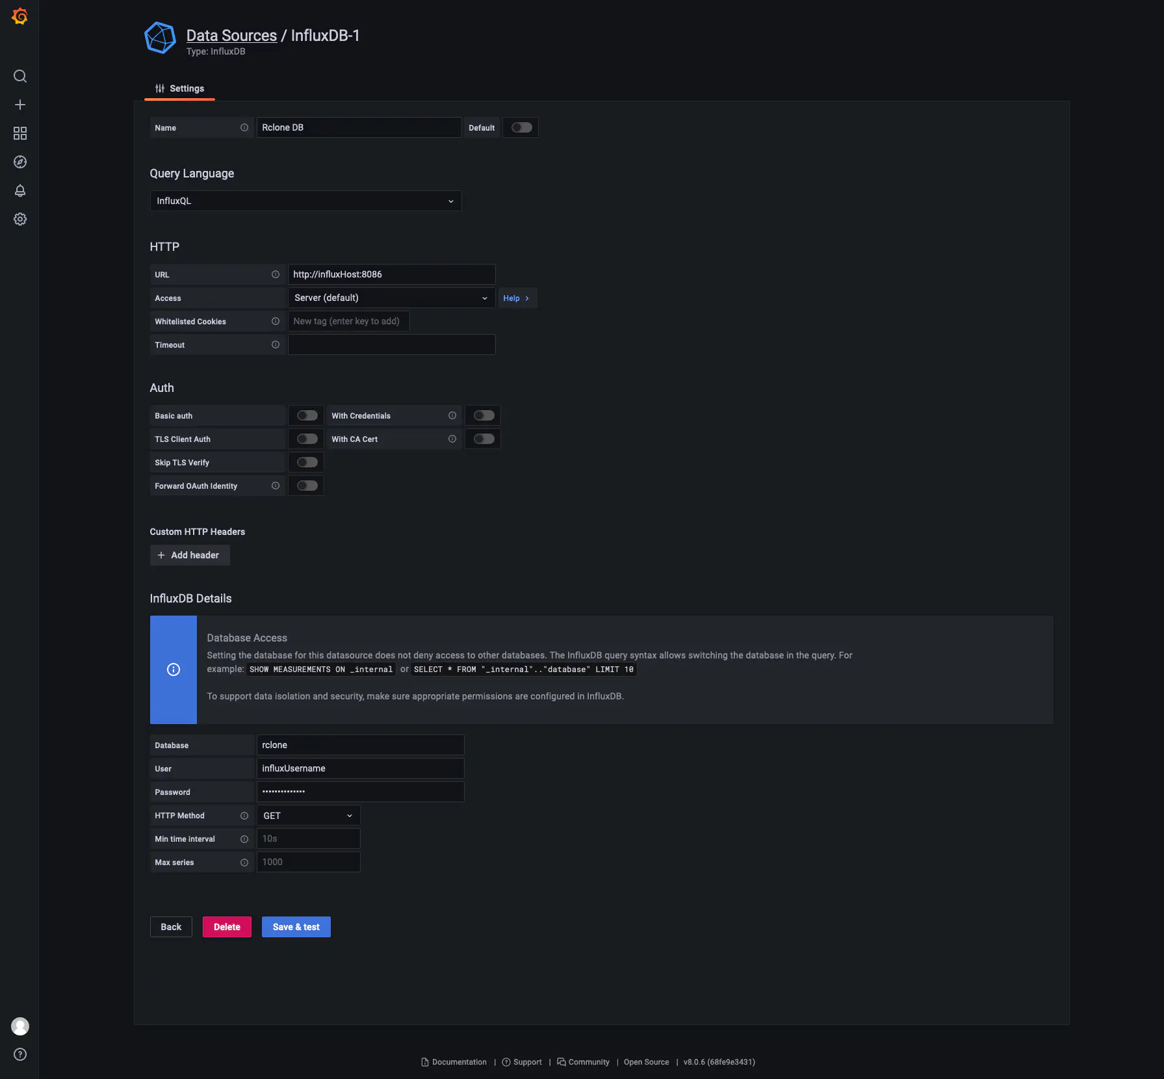Click the info icon next to Timeout
The width and height of the screenshot is (1164, 1079).
pos(276,344)
